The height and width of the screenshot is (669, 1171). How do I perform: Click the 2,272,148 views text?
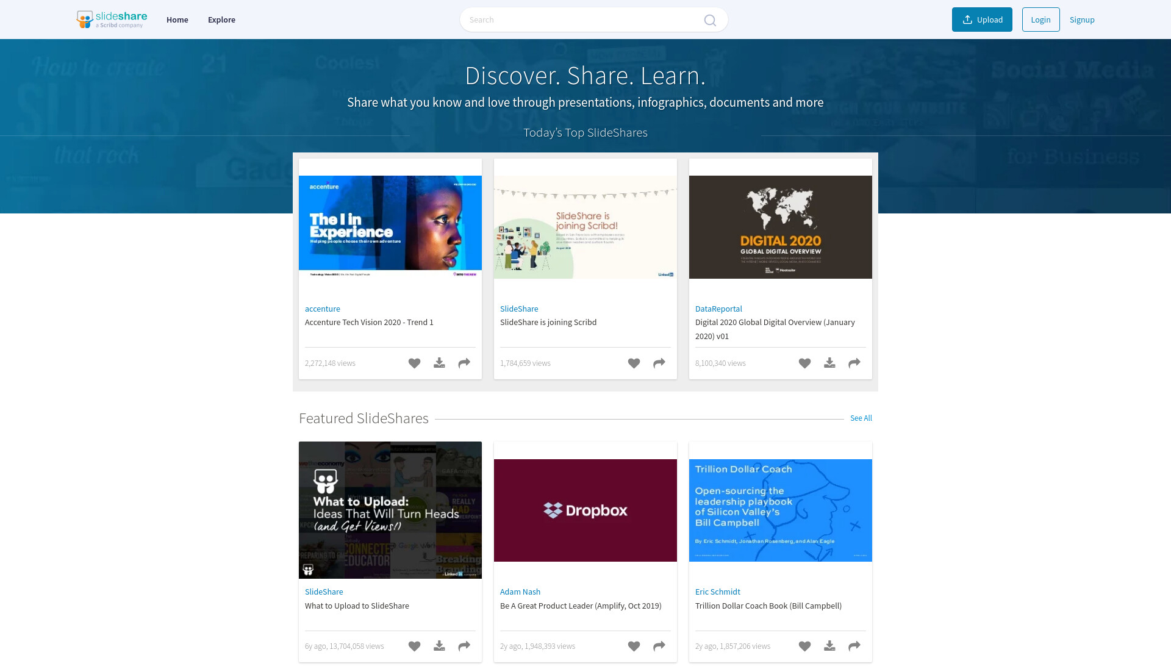[x=330, y=363]
